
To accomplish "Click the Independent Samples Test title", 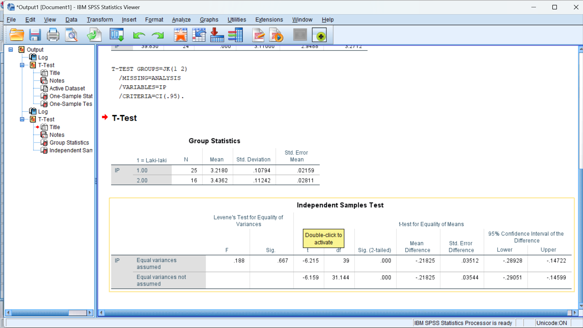I will (x=340, y=205).
